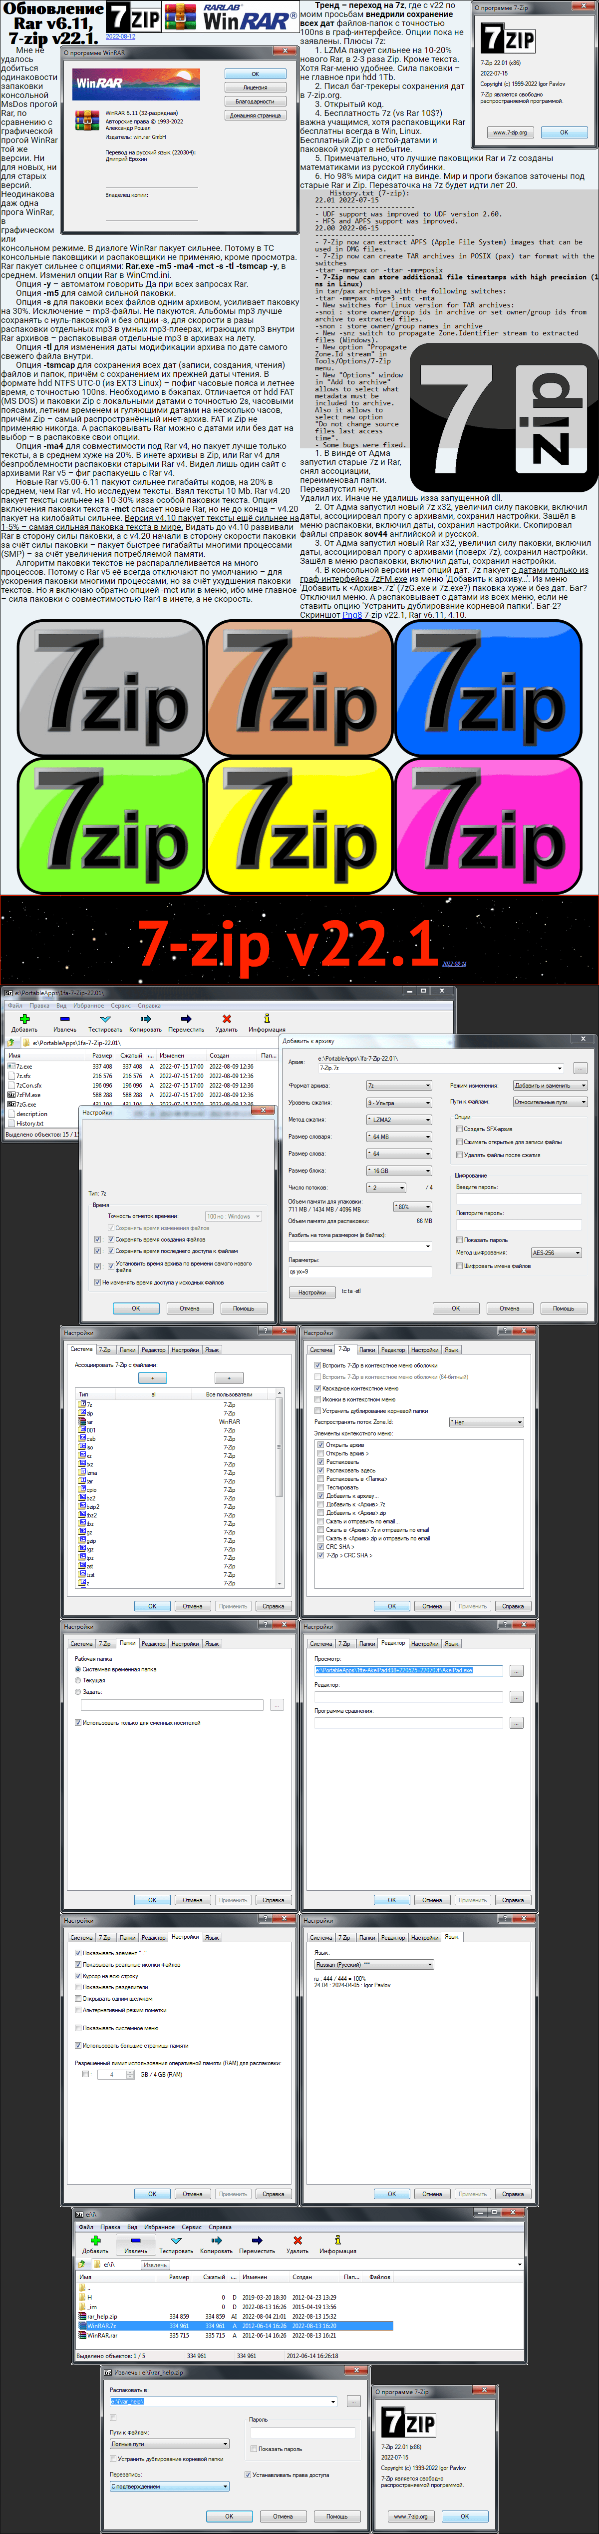Select zip file type icon in association list

click(81, 1412)
